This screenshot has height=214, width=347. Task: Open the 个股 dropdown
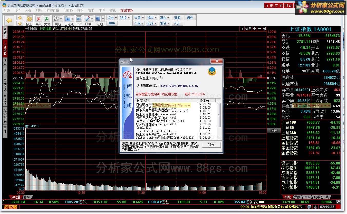[139, 23]
